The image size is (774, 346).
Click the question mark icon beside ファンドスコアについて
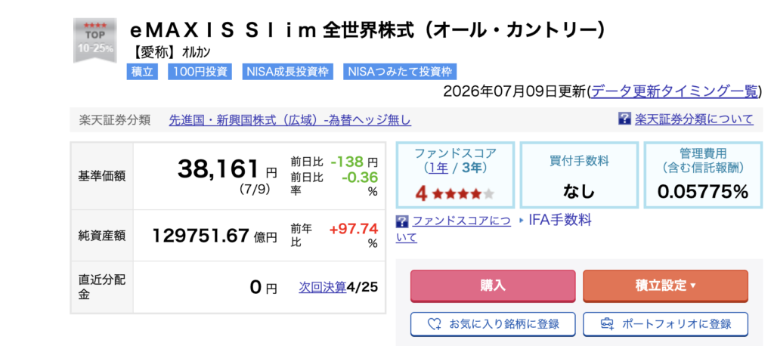(402, 221)
